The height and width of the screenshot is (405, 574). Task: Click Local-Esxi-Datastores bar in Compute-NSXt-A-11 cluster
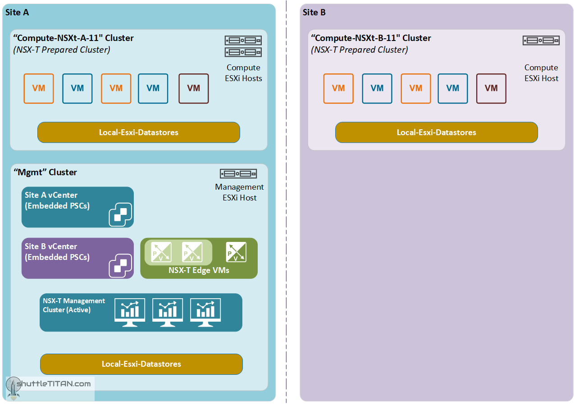click(139, 132)
